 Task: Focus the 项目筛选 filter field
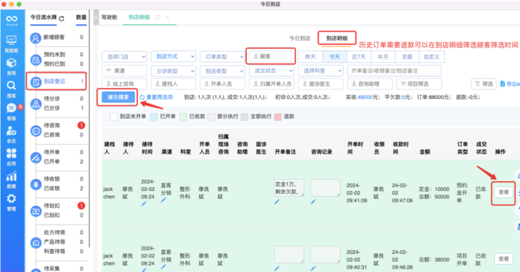pyautogui.click(x=419, y=84)
